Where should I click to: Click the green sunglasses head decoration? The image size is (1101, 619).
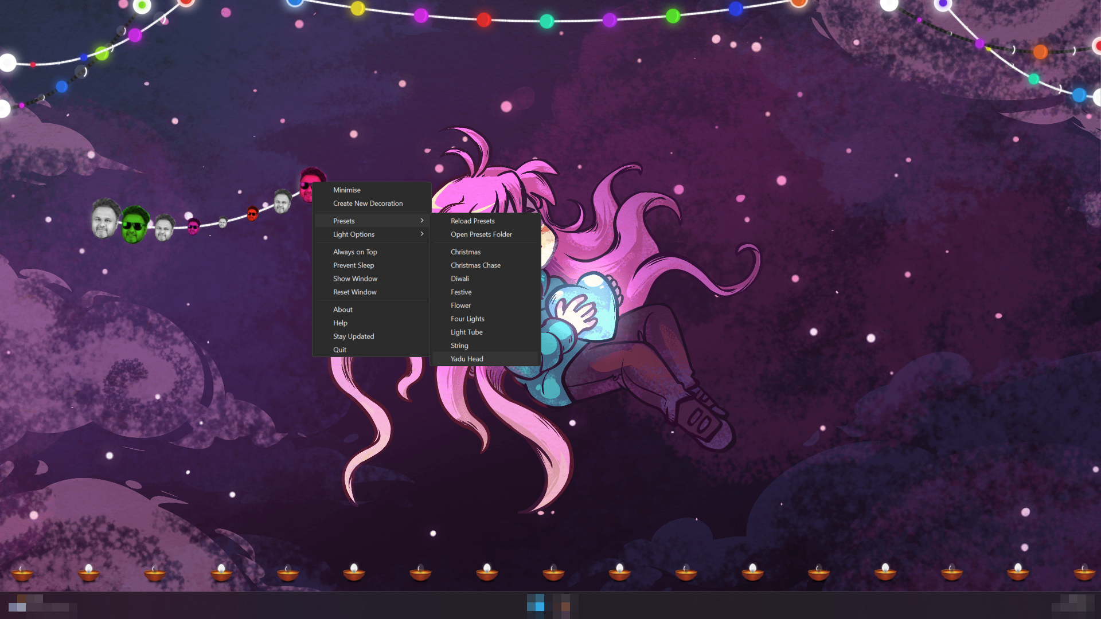tap(134, 224)
